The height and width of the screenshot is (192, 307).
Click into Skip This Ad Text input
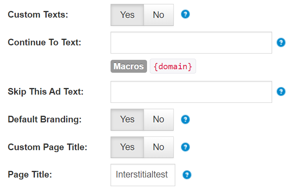click(x=191, y=92)
